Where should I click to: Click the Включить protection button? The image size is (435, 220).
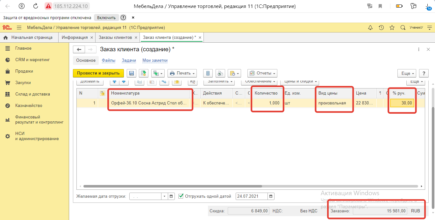106,18
